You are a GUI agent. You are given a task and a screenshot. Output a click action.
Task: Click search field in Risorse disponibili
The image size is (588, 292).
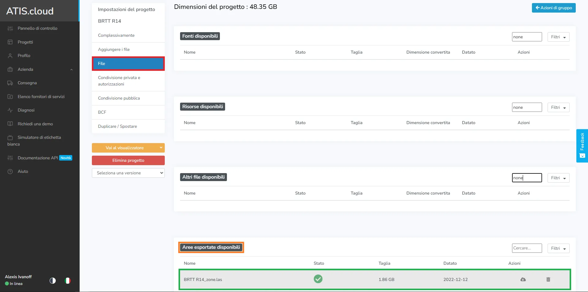(x=527, y=107)
